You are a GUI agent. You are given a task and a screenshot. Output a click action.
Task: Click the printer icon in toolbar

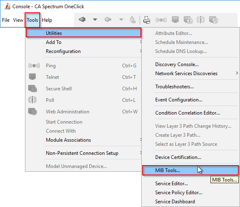pyautogui.click(x=147, y=20)
